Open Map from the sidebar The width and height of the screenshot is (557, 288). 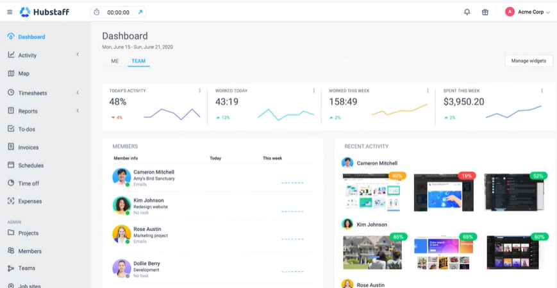click(24, 74)
